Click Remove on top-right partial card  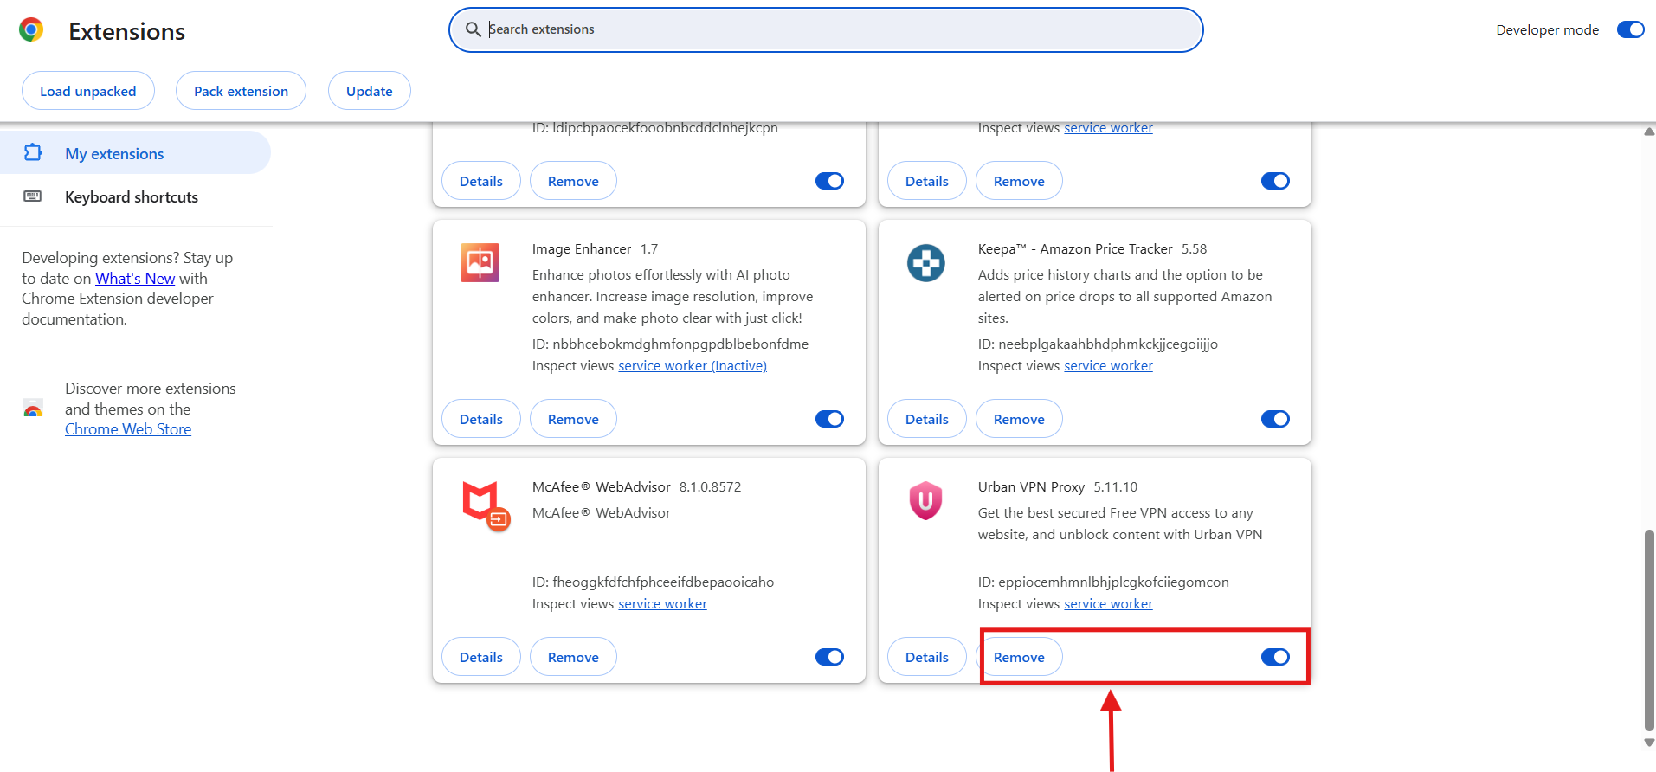click(x=1019, y=181)
